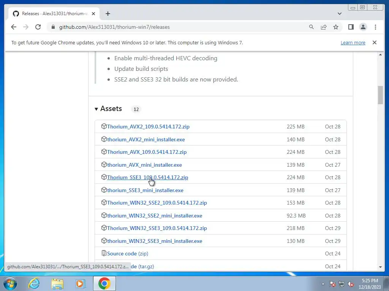Download Source code (zip)
389x291 pixels.
click(128, 253)
